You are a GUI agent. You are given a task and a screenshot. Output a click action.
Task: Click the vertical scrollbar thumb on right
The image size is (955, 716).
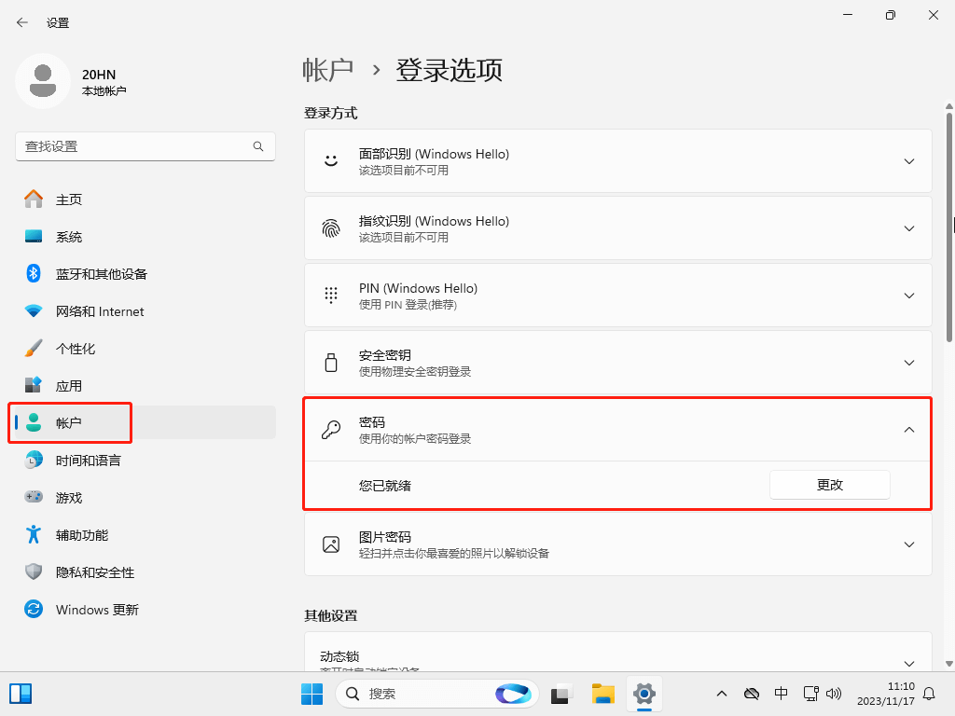(948, 227)
